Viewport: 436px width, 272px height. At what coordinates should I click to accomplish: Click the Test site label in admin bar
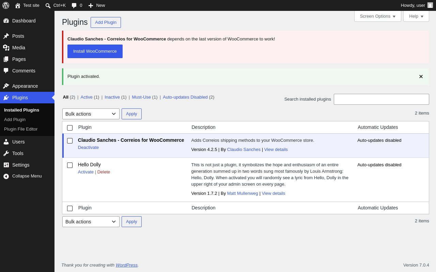click(x=31, y=5)
